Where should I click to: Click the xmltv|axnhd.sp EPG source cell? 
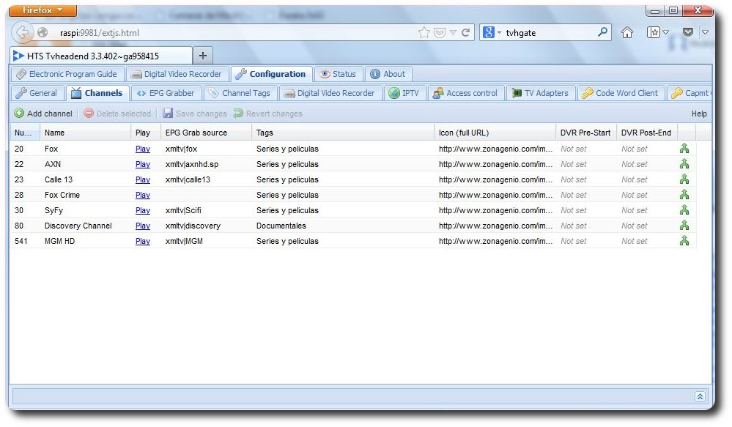click(206, 164)
